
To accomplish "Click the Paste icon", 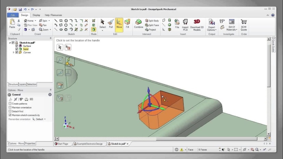I will coord(12,22).
